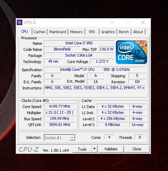Screen dimensions: 168x171
Task: Click the Stepping value '5'
Action: (x=137, y=76)
